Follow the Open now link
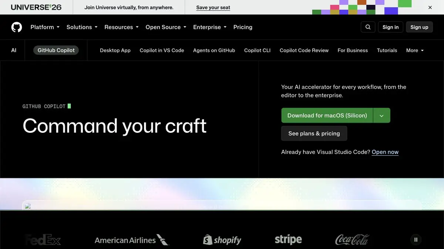Viewport: 444px width, 249px height. coord(385,152)
